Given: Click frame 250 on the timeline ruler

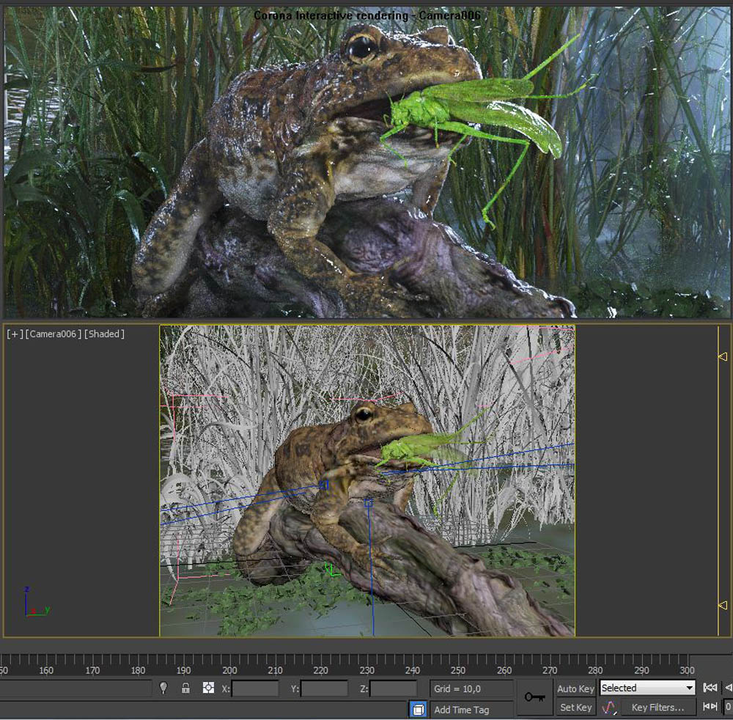Looking at the screenshot, I should 457,670.
